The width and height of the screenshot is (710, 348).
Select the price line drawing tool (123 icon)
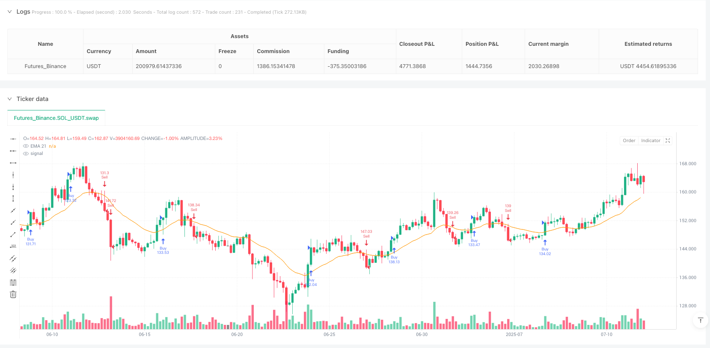[x=13, y=246]
